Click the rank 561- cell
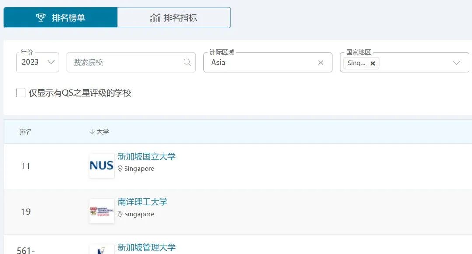This screenshot has height=254, width=472. pyautogui.click(x=26, y=251)
